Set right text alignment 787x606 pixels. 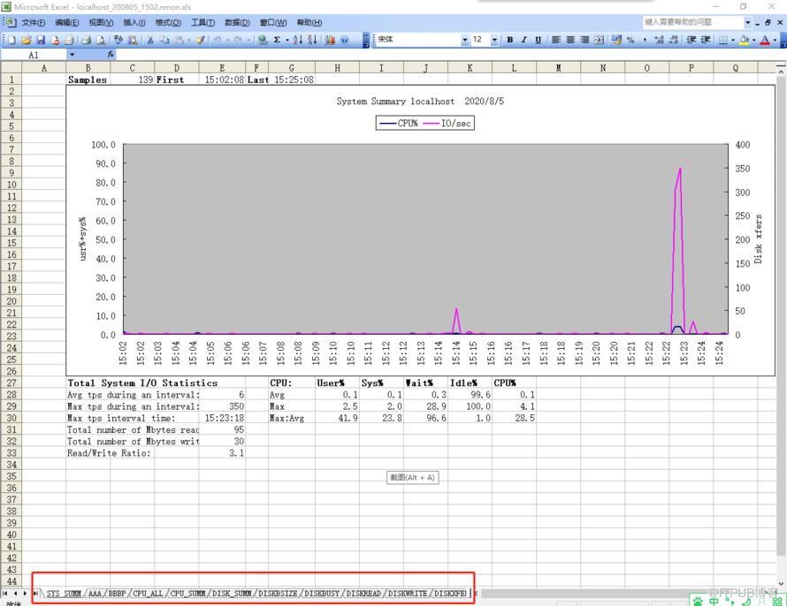(x=585, y=40)
